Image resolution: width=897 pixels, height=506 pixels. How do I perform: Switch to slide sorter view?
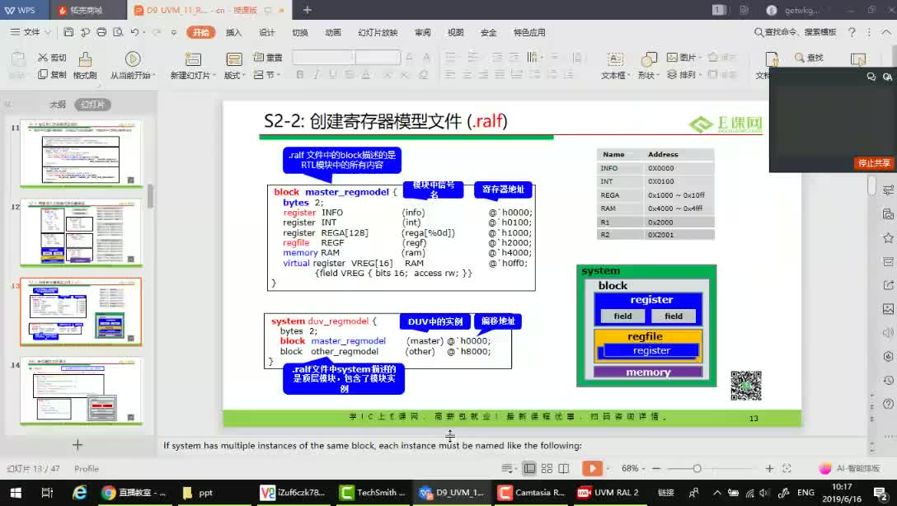point(547,468)
